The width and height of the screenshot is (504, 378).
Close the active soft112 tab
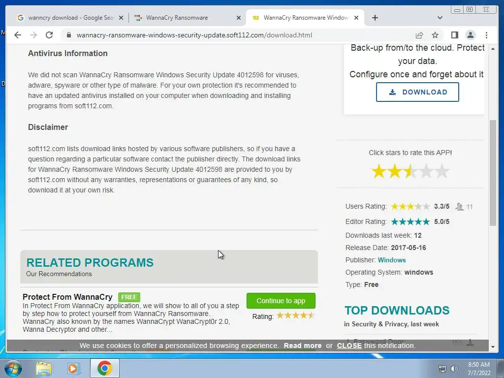click(356, 18)
